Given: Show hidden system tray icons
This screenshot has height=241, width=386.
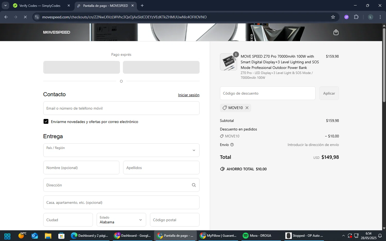Looking at the screenshot, I should [x=343, y=236].
